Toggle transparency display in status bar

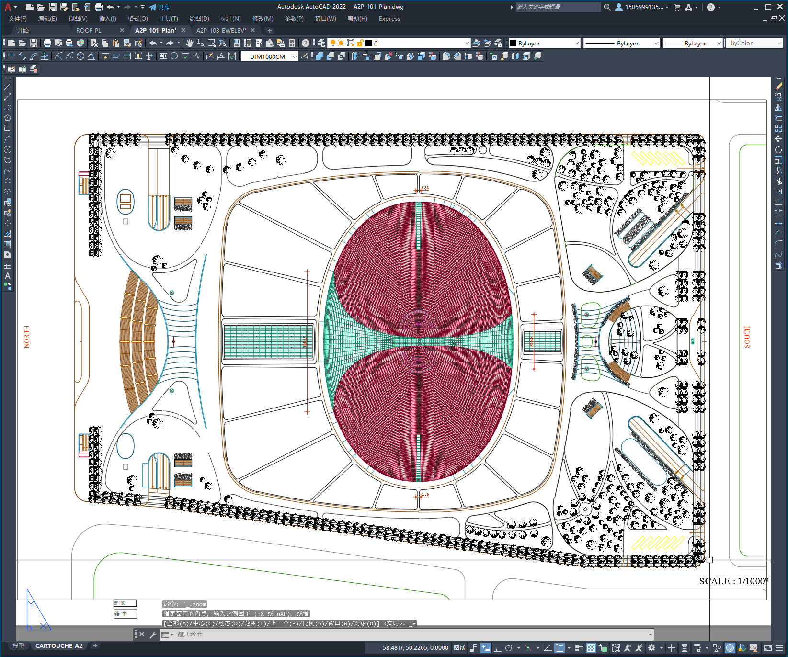point(591,648)
